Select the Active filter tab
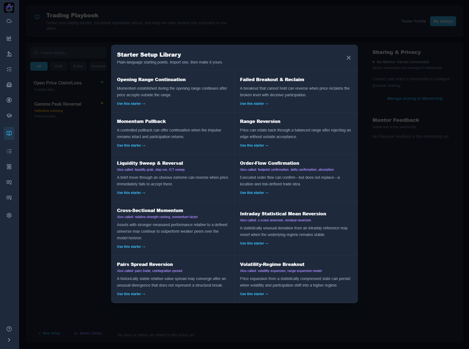The image size is (469, 349). (x=78, y=66)
